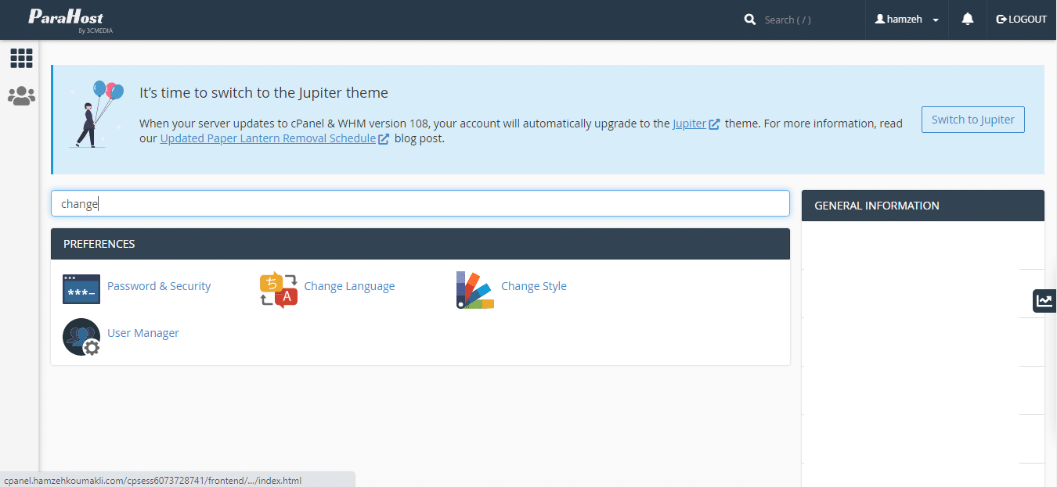Viewport: 1057px width, 487px height.
Task: Click the User Manager gear icon
Action: (81, 337)
